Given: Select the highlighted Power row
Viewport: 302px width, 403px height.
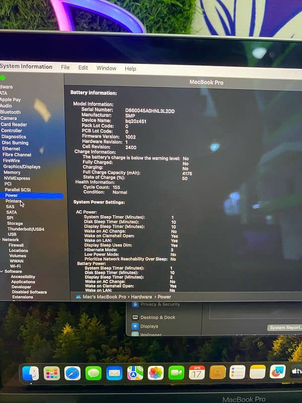Looking at the screenshot, I should [32, 195].
